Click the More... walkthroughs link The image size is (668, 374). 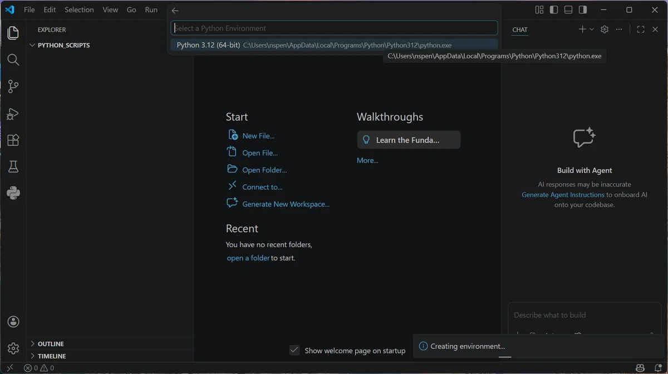(x=367, y=160)
